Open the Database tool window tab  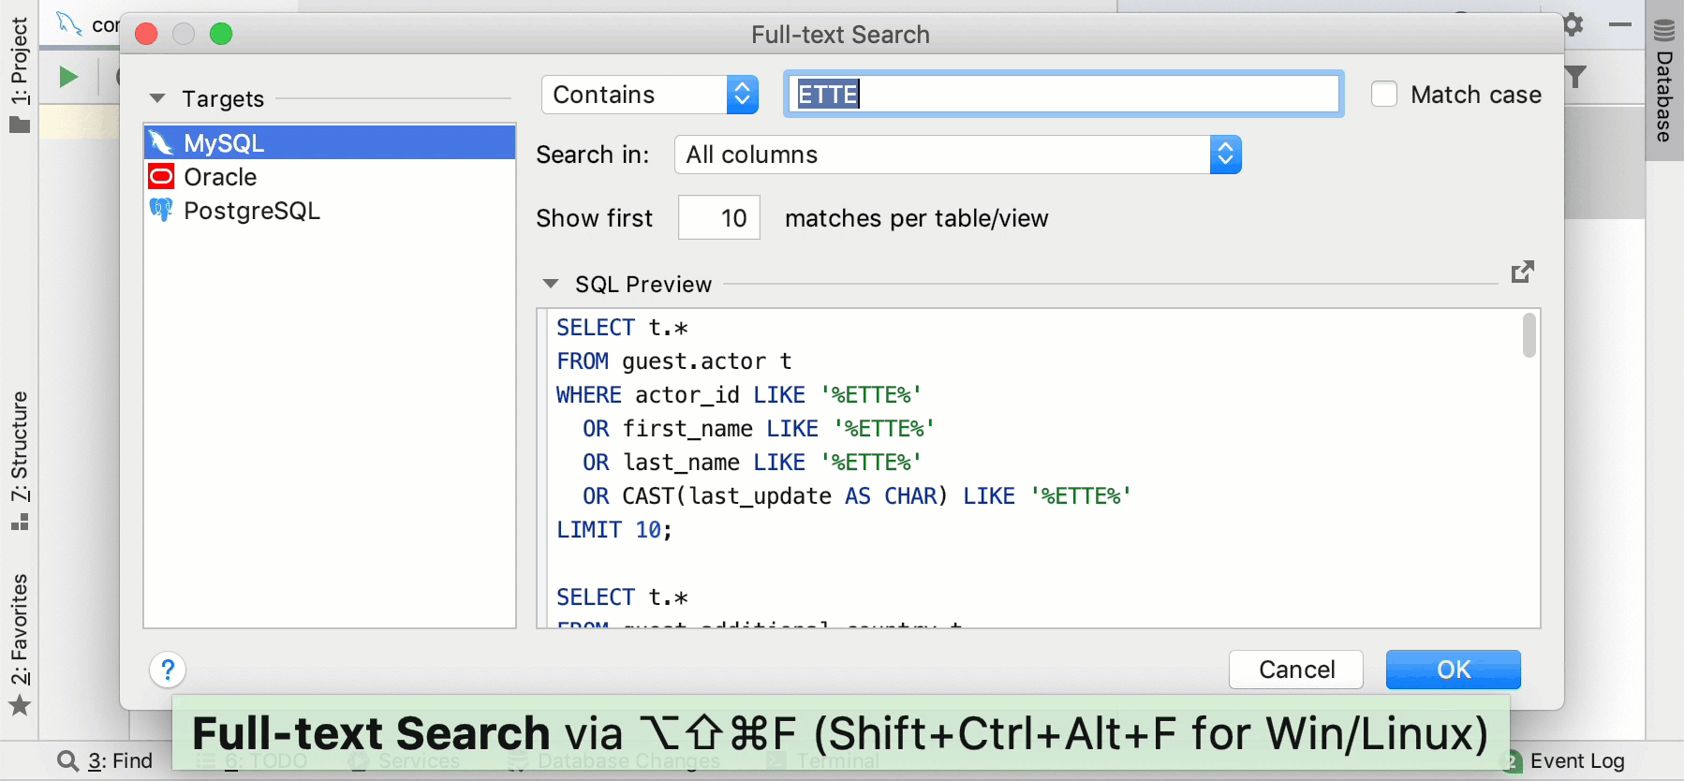tap(1664, 84)
